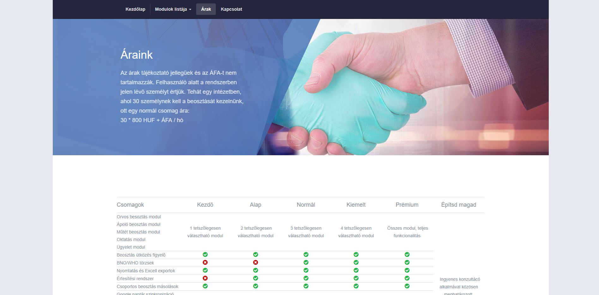The height and width of the screenshot is (295, 599).
Task: Click red X for Értesítési rendszer in Kezdő
Action: (205, 278)
